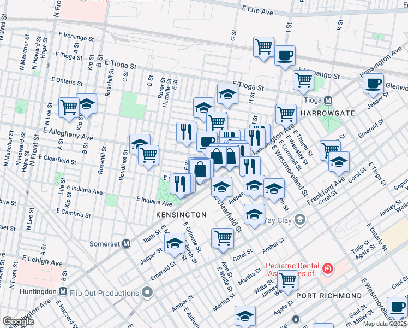Select graduation cap marker above E Clearfield St label

click(x=221, y=187)
